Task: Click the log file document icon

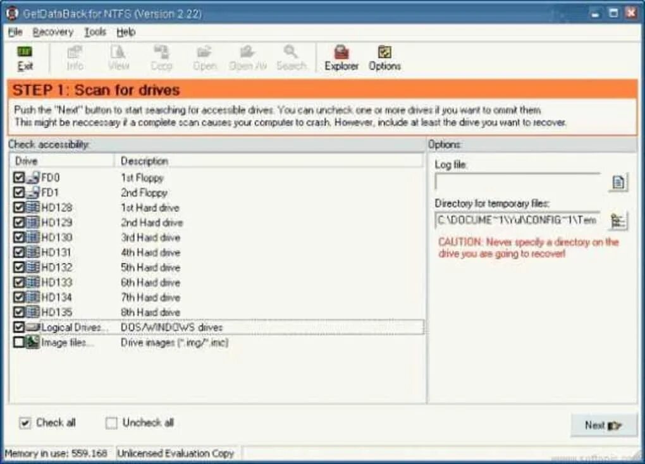Action: (618, 182)
